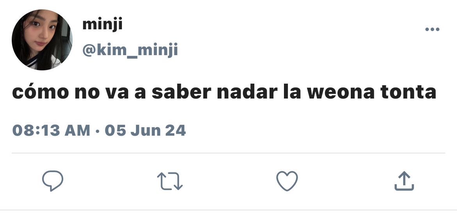Select the tweet text starting with cómo
The image size is (457, 217).
pyautogui.click(x=224, y=92)
